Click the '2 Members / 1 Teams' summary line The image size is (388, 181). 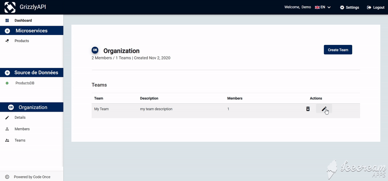(x=131, y=58)
